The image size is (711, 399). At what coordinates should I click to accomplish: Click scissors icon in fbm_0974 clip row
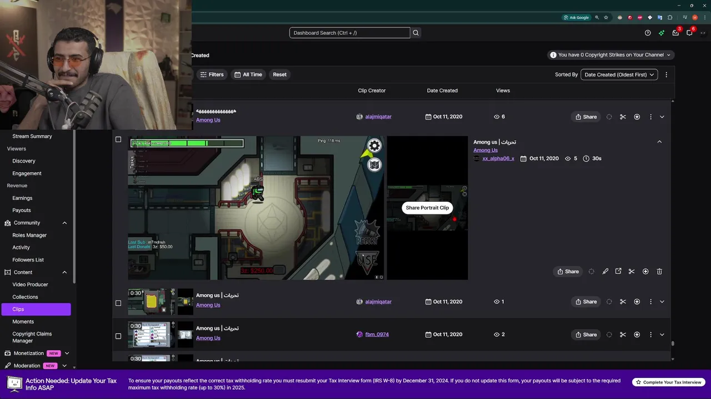pos(623,335)
